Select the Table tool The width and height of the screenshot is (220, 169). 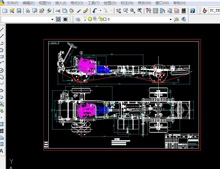[2, 144]
